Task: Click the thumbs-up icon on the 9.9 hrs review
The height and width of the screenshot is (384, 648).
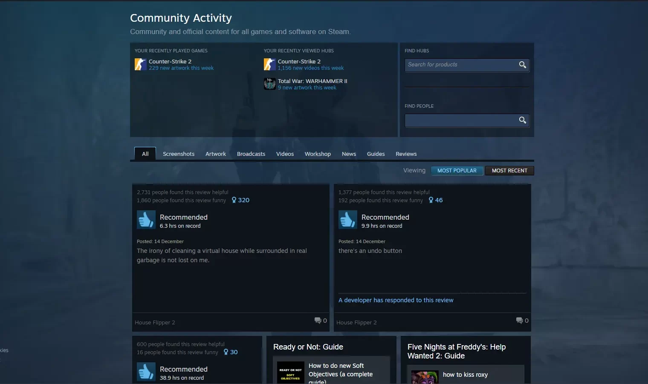Action: [x=348, y=220]
